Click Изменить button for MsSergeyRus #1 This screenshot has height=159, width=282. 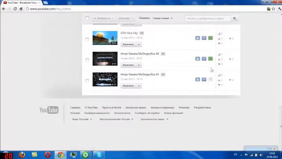pos(128,86)
